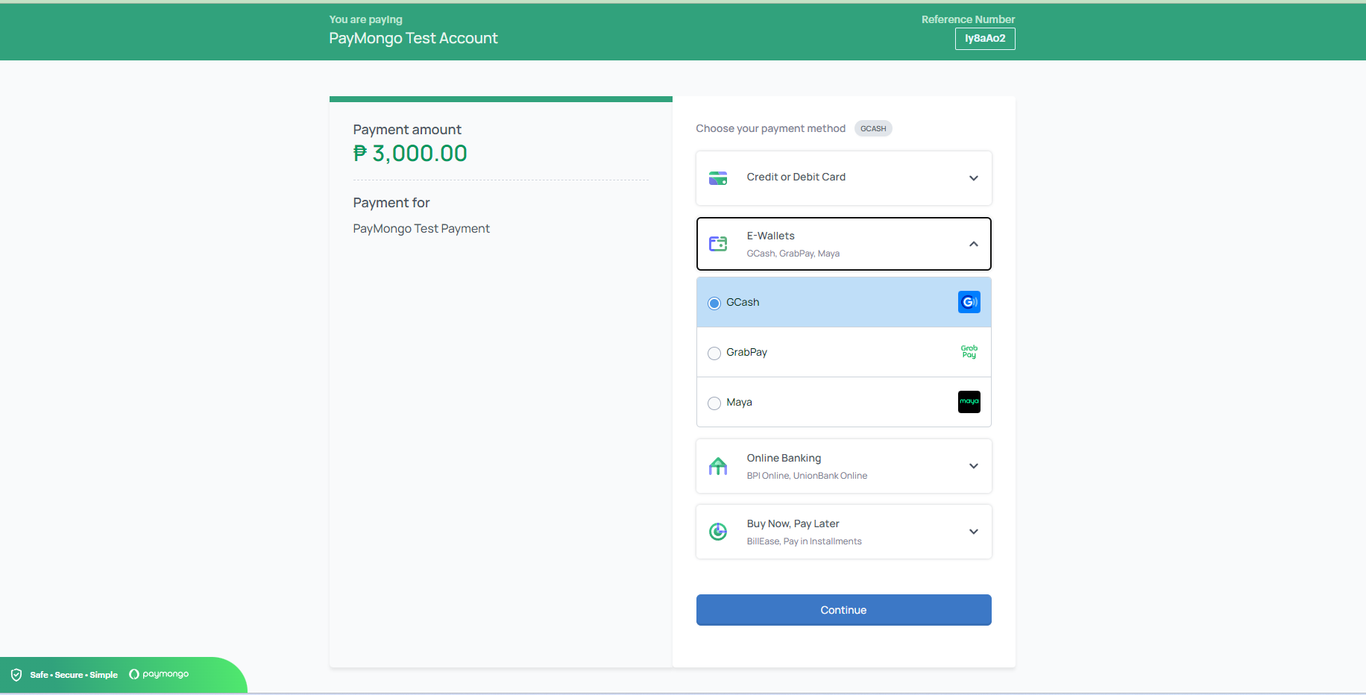Screen dimensions: 1366x695
Task: Click the GCash option label
Action: [743, 302]
